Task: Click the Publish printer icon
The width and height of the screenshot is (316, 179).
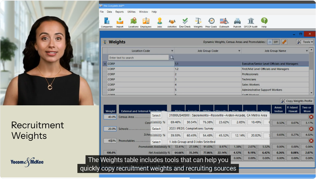Action: (237, 22)
